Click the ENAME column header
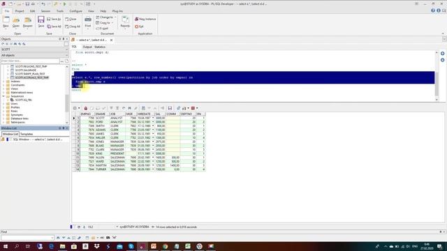The height and width of the screenshot is (251, 447). pos(102,114)
